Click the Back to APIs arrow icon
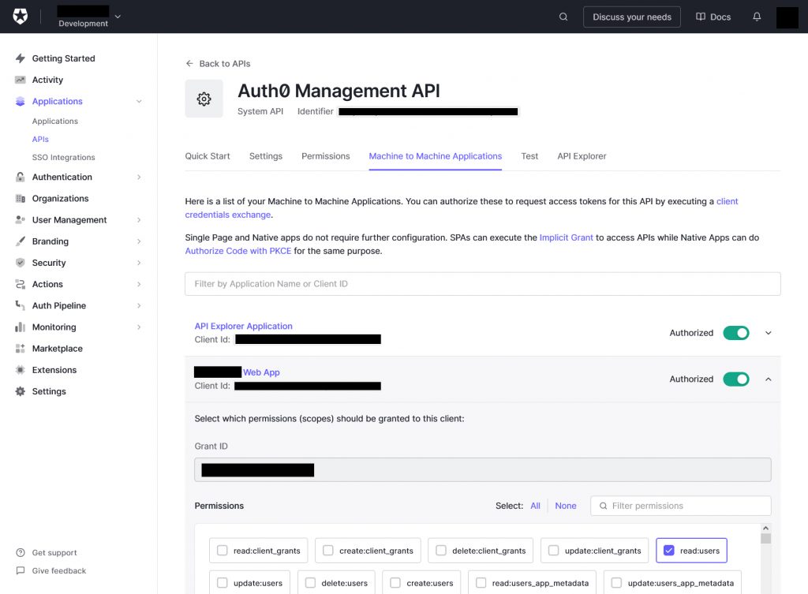 point(189,63)
